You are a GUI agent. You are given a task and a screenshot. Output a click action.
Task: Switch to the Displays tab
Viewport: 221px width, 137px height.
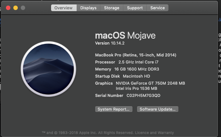[88, 8]
